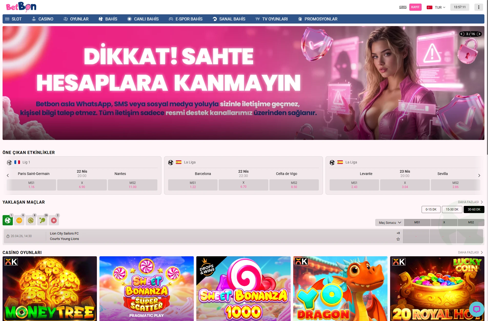Image resolution: width=488 pixels, height=321 pixels.
Task: Select the table tennis sport filter
Action: pos(42,220)
